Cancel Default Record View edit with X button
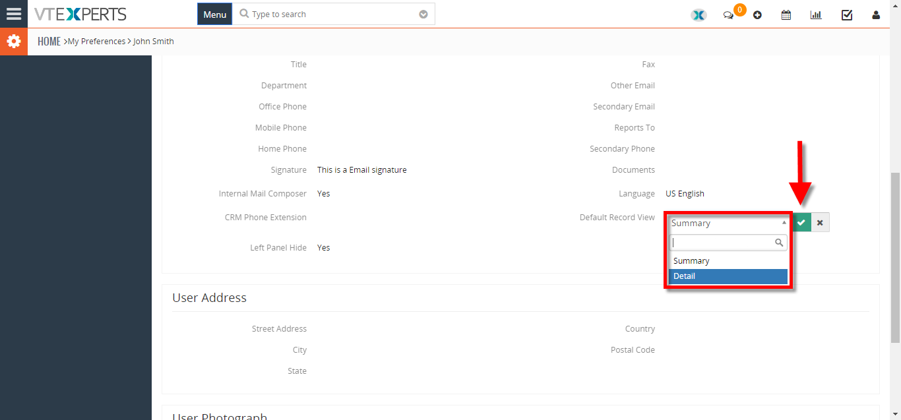This screenshot has height=420, width=901. point(820,223)
